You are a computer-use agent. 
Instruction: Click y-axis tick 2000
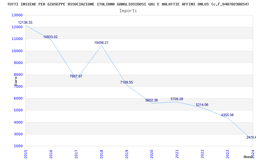(x=18, y=146)
